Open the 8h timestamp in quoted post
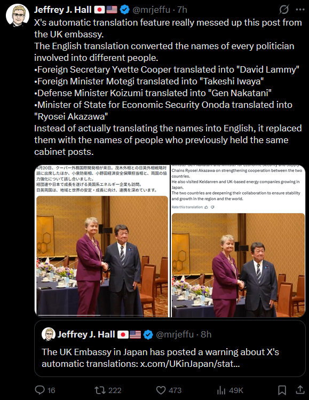309x400 pixels. (206, 334)
